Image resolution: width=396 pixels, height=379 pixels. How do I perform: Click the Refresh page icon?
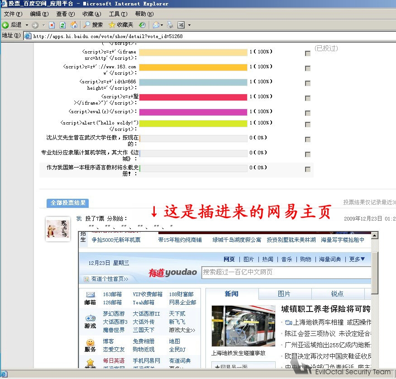62,25
